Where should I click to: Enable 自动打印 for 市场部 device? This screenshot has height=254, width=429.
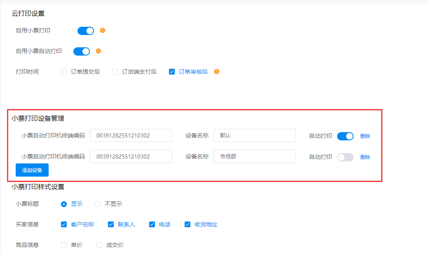point(345,157)
